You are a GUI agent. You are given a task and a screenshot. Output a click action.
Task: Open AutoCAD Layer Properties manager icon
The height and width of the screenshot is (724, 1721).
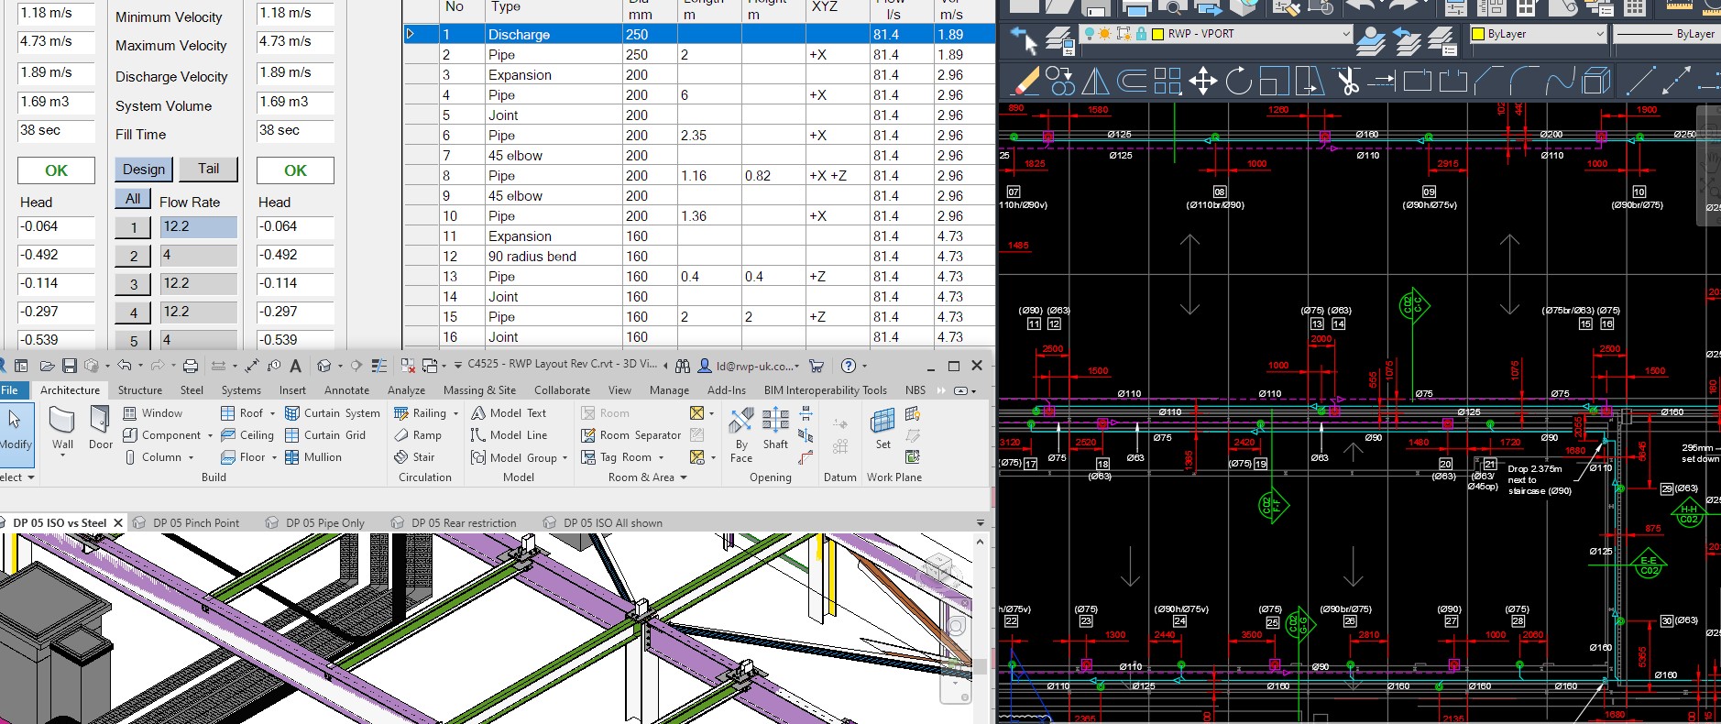[x=1060, y=40]
